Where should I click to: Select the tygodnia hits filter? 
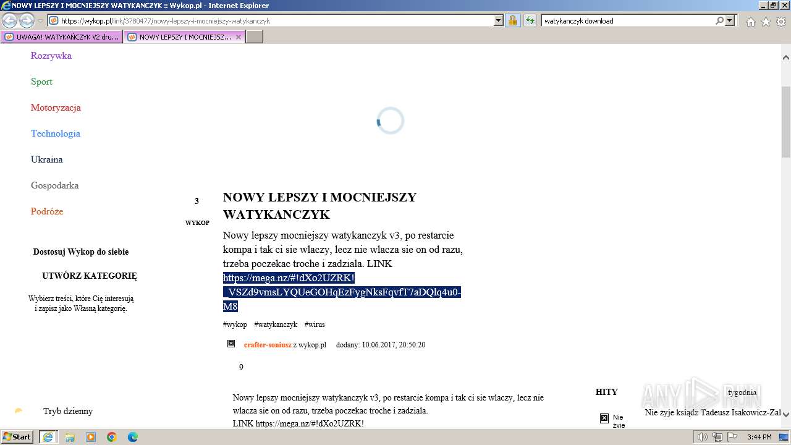tap(742, 392)
